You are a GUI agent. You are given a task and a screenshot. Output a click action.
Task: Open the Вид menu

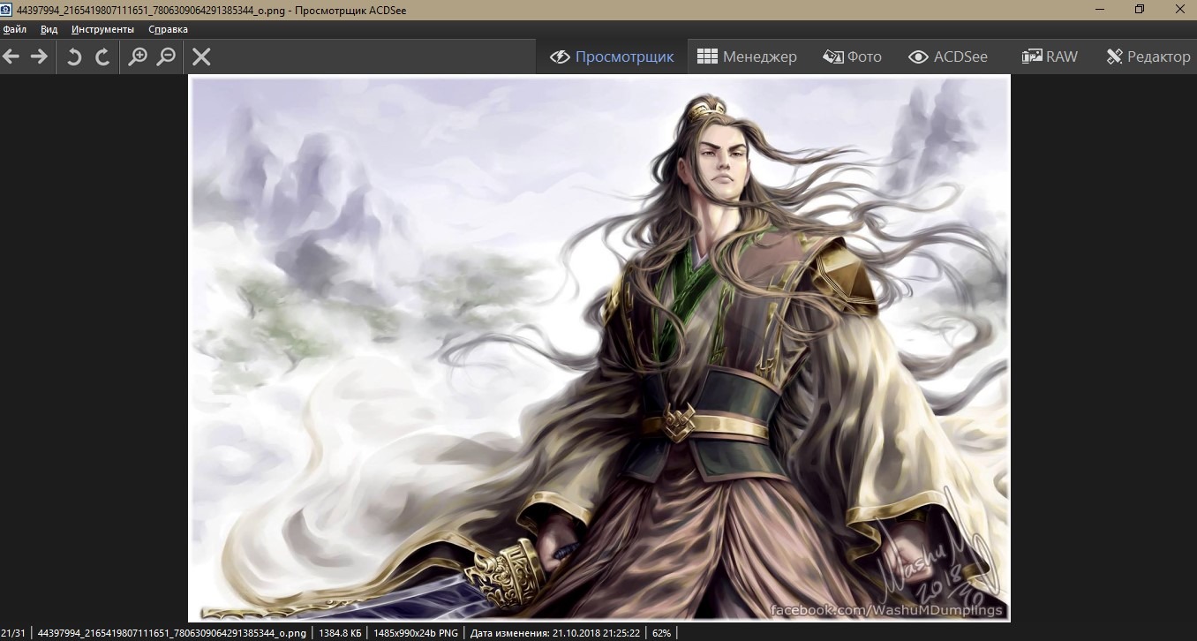point(49,29)
